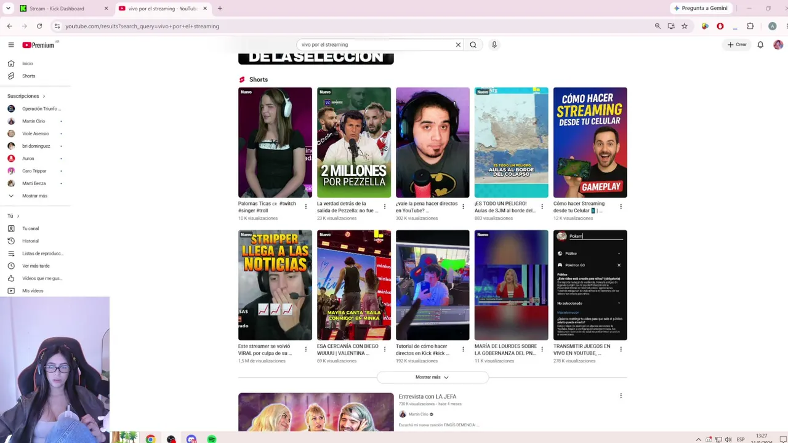This screenshot has width=788, height=443.
Task: Open the taskbar volume control
Action: (x=728, y=439)
